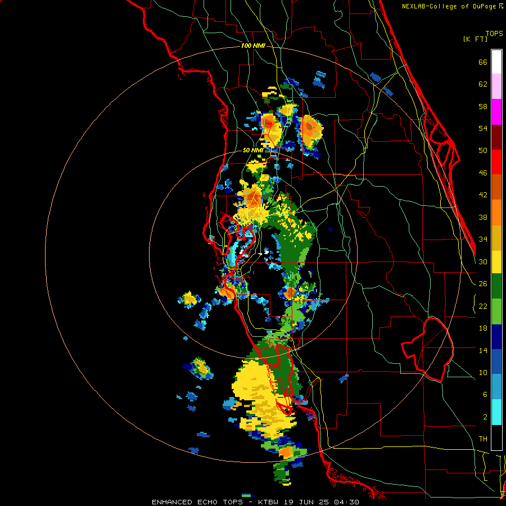Click the legend value 30

(x=483, y=261)
